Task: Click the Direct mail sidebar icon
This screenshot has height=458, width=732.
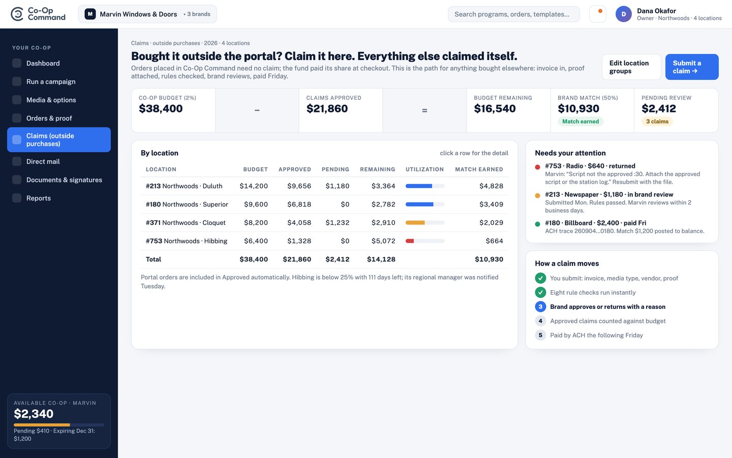Action: coord(17,161)
